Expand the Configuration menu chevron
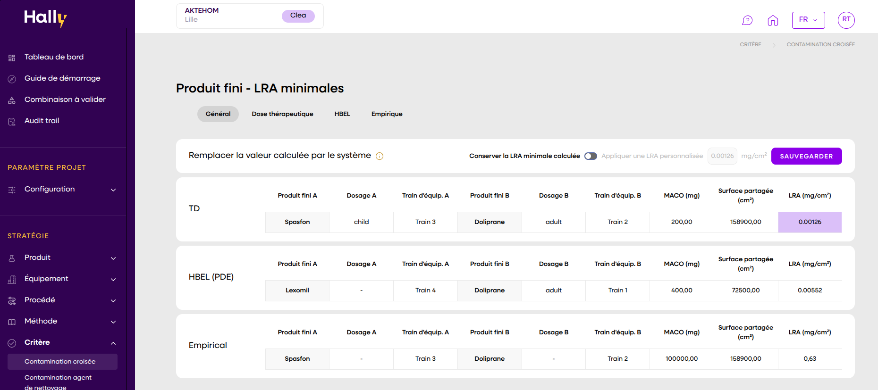878x390 pixels. coord(113,190)
